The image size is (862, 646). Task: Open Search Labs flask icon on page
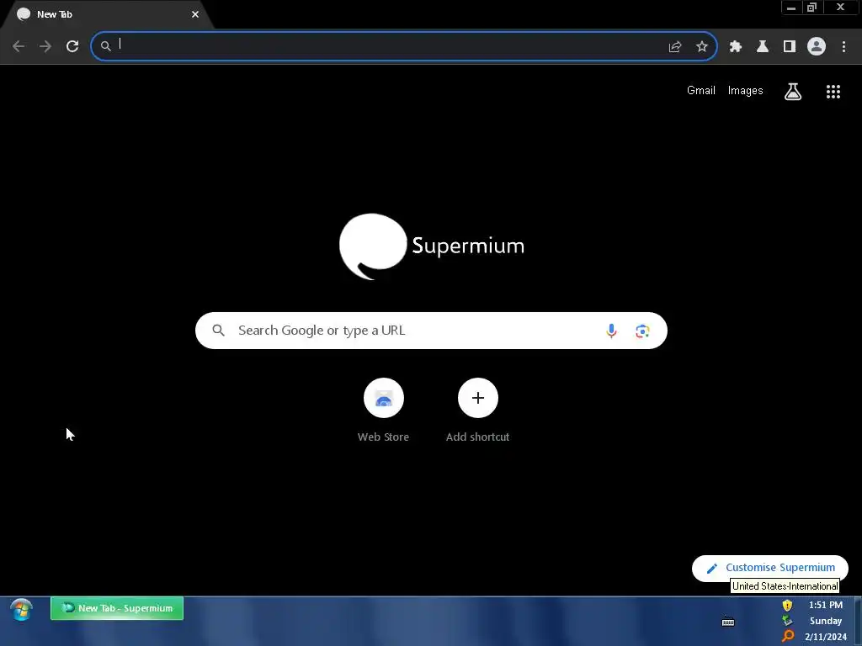coord(793,92)
